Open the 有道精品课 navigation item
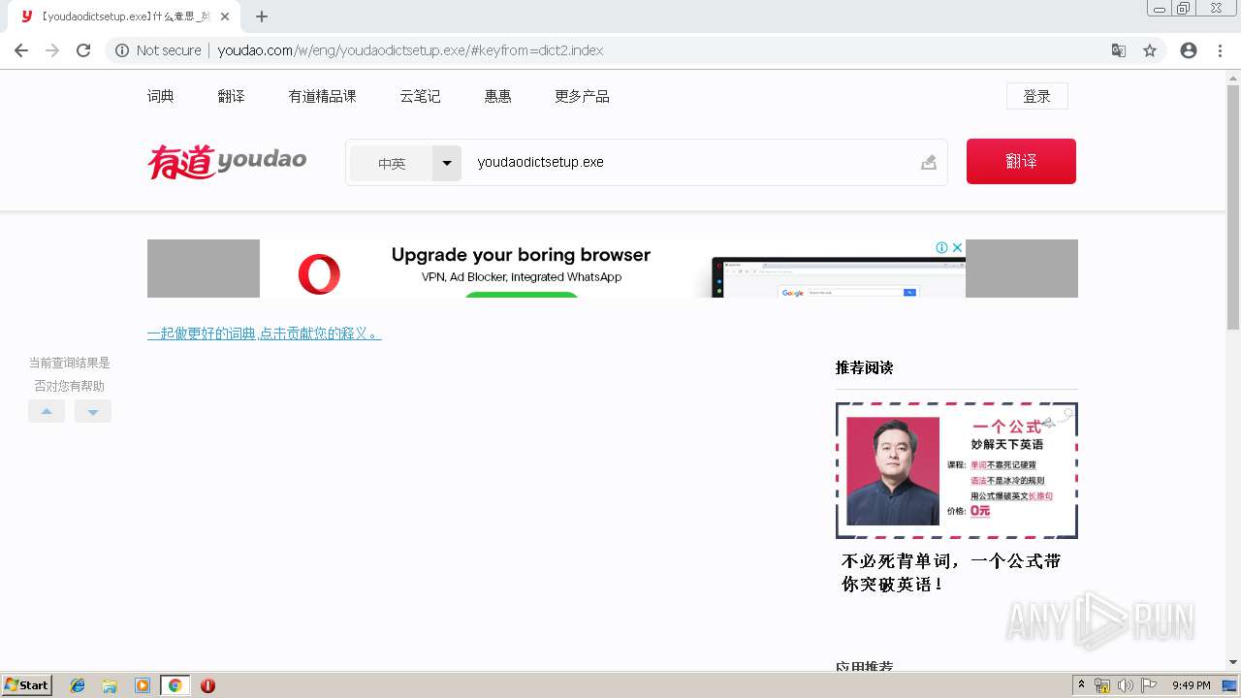Image resolution: width=1241 pixels, height=698 pixels. click(x=323, y=96)
